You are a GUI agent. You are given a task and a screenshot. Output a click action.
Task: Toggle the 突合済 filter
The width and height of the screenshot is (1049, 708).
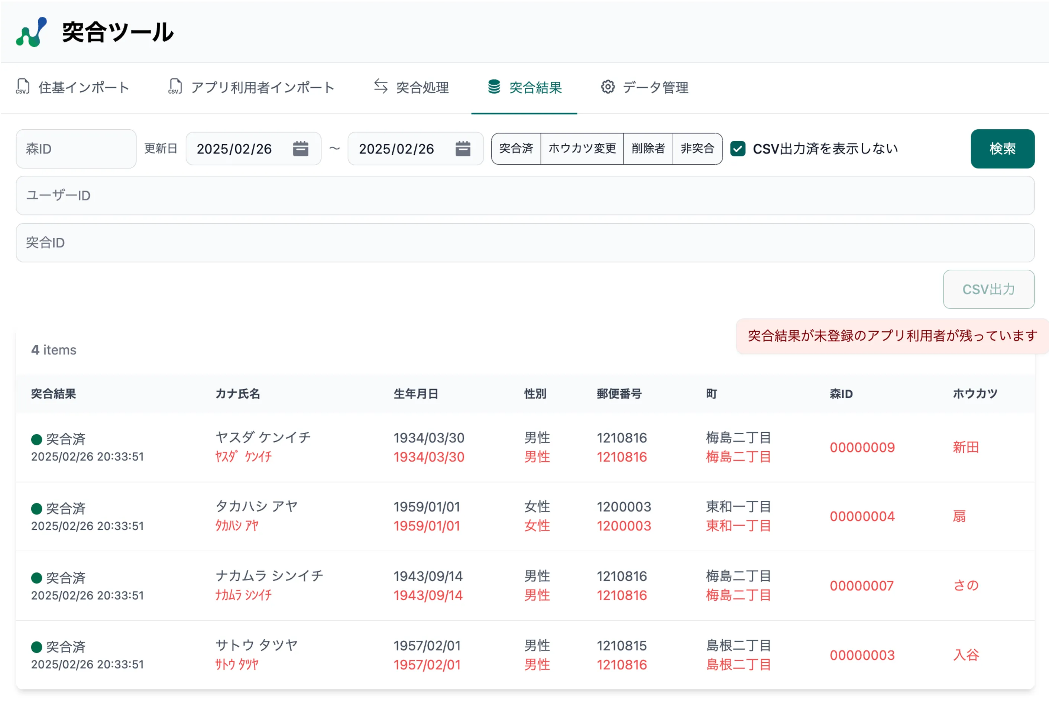[516, 149]
